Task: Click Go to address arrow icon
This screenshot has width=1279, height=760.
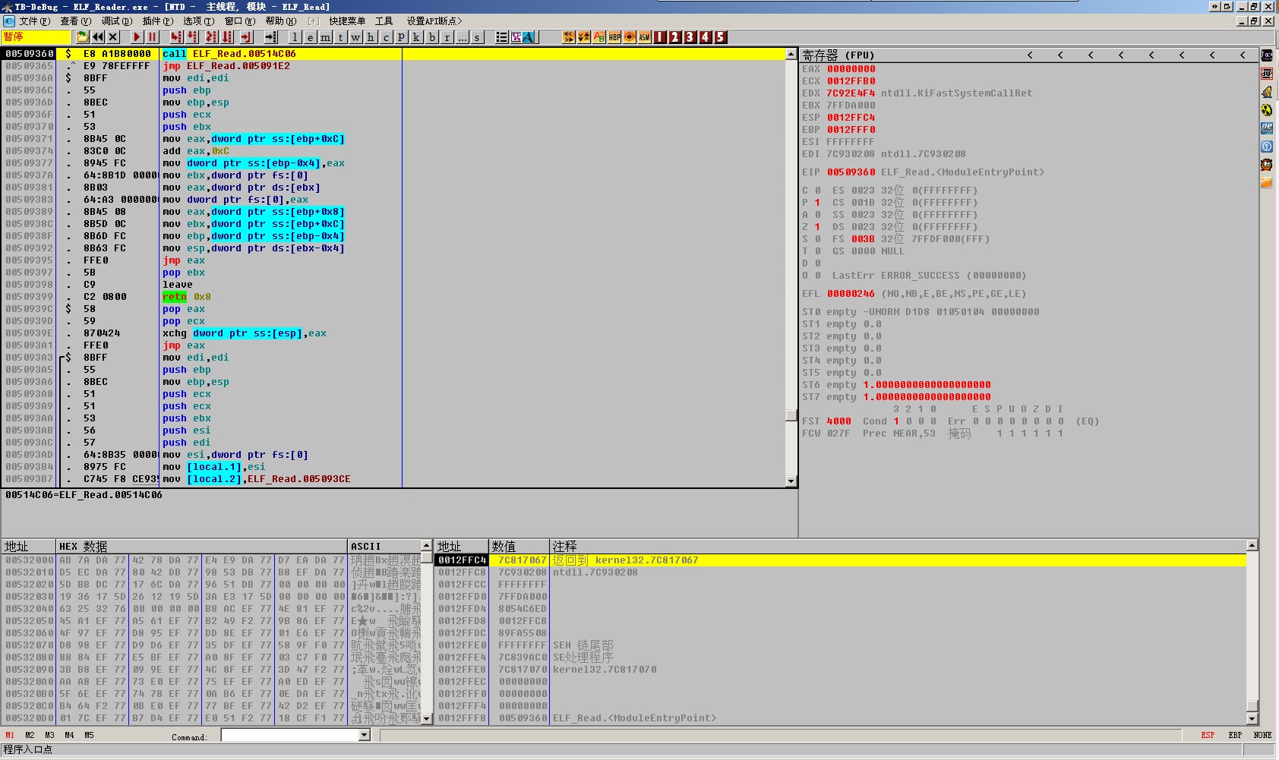Action: click(x=270, y=37)
